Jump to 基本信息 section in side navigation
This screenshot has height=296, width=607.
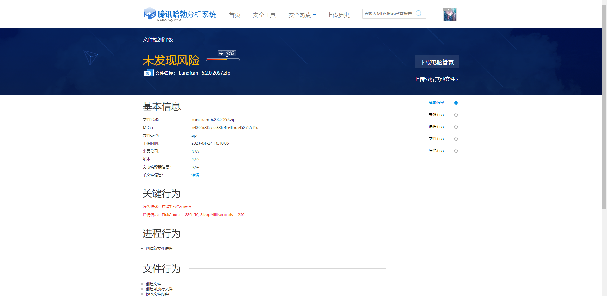click(436, 103)
